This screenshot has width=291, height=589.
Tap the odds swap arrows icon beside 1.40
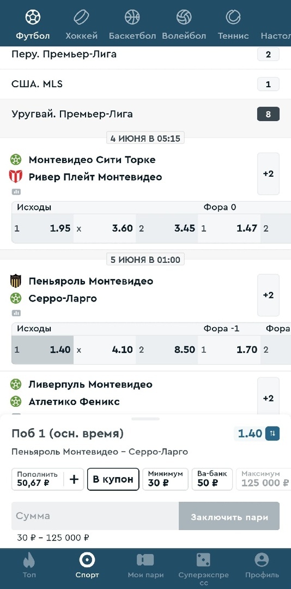point(272,434)
